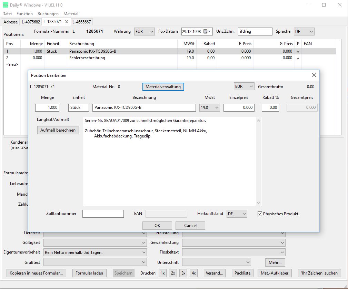Confirm the dialog with OK
The width and height of the screenshot is (348, 289).
[x=157, y=226]
